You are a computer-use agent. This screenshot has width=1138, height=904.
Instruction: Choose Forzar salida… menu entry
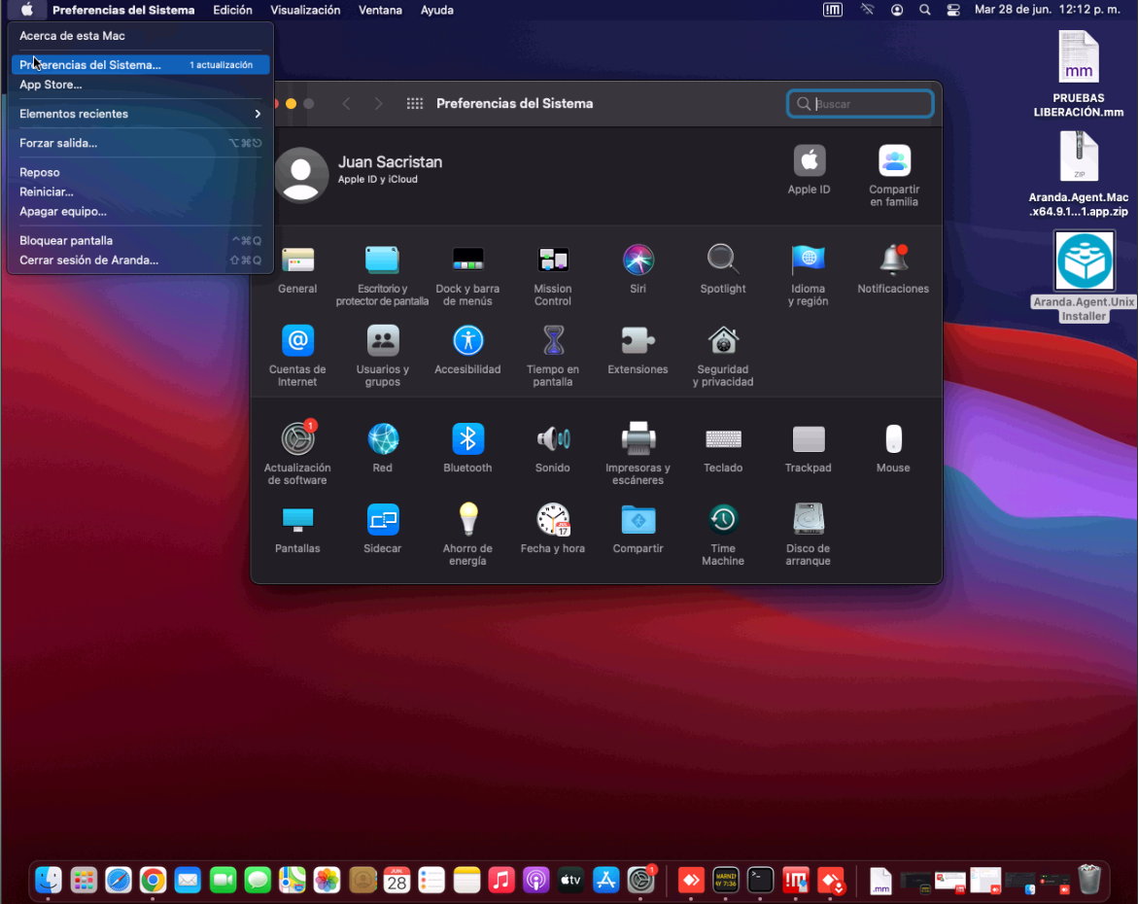140,143
